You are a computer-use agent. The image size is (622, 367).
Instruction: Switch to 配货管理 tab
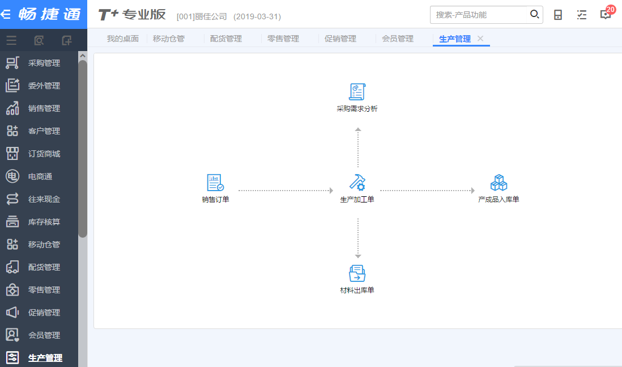click(225, 39)
